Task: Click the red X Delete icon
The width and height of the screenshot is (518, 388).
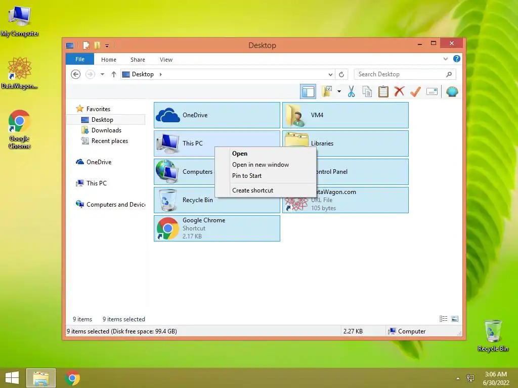Action: pyautogui.click(x=399, y=91)
